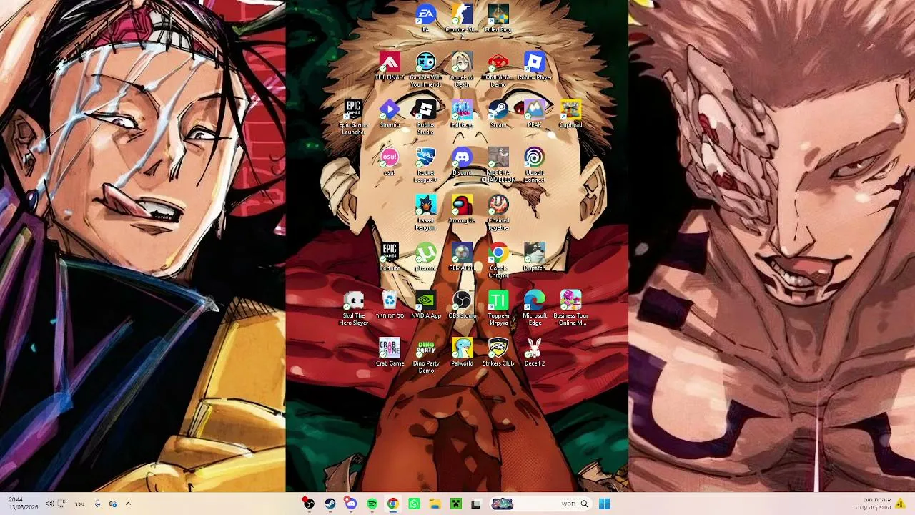Open network settings from the tray
The image size is (915, 515).
[62, 504]
